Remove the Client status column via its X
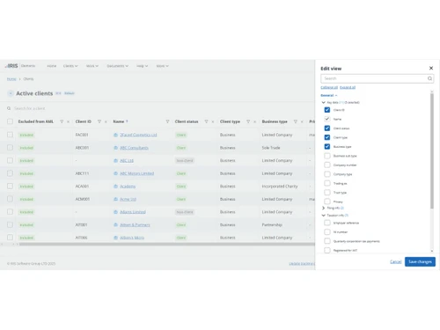The height and width of the screenshot is (330, 440). pyautogui.click(x=213, y=121)
